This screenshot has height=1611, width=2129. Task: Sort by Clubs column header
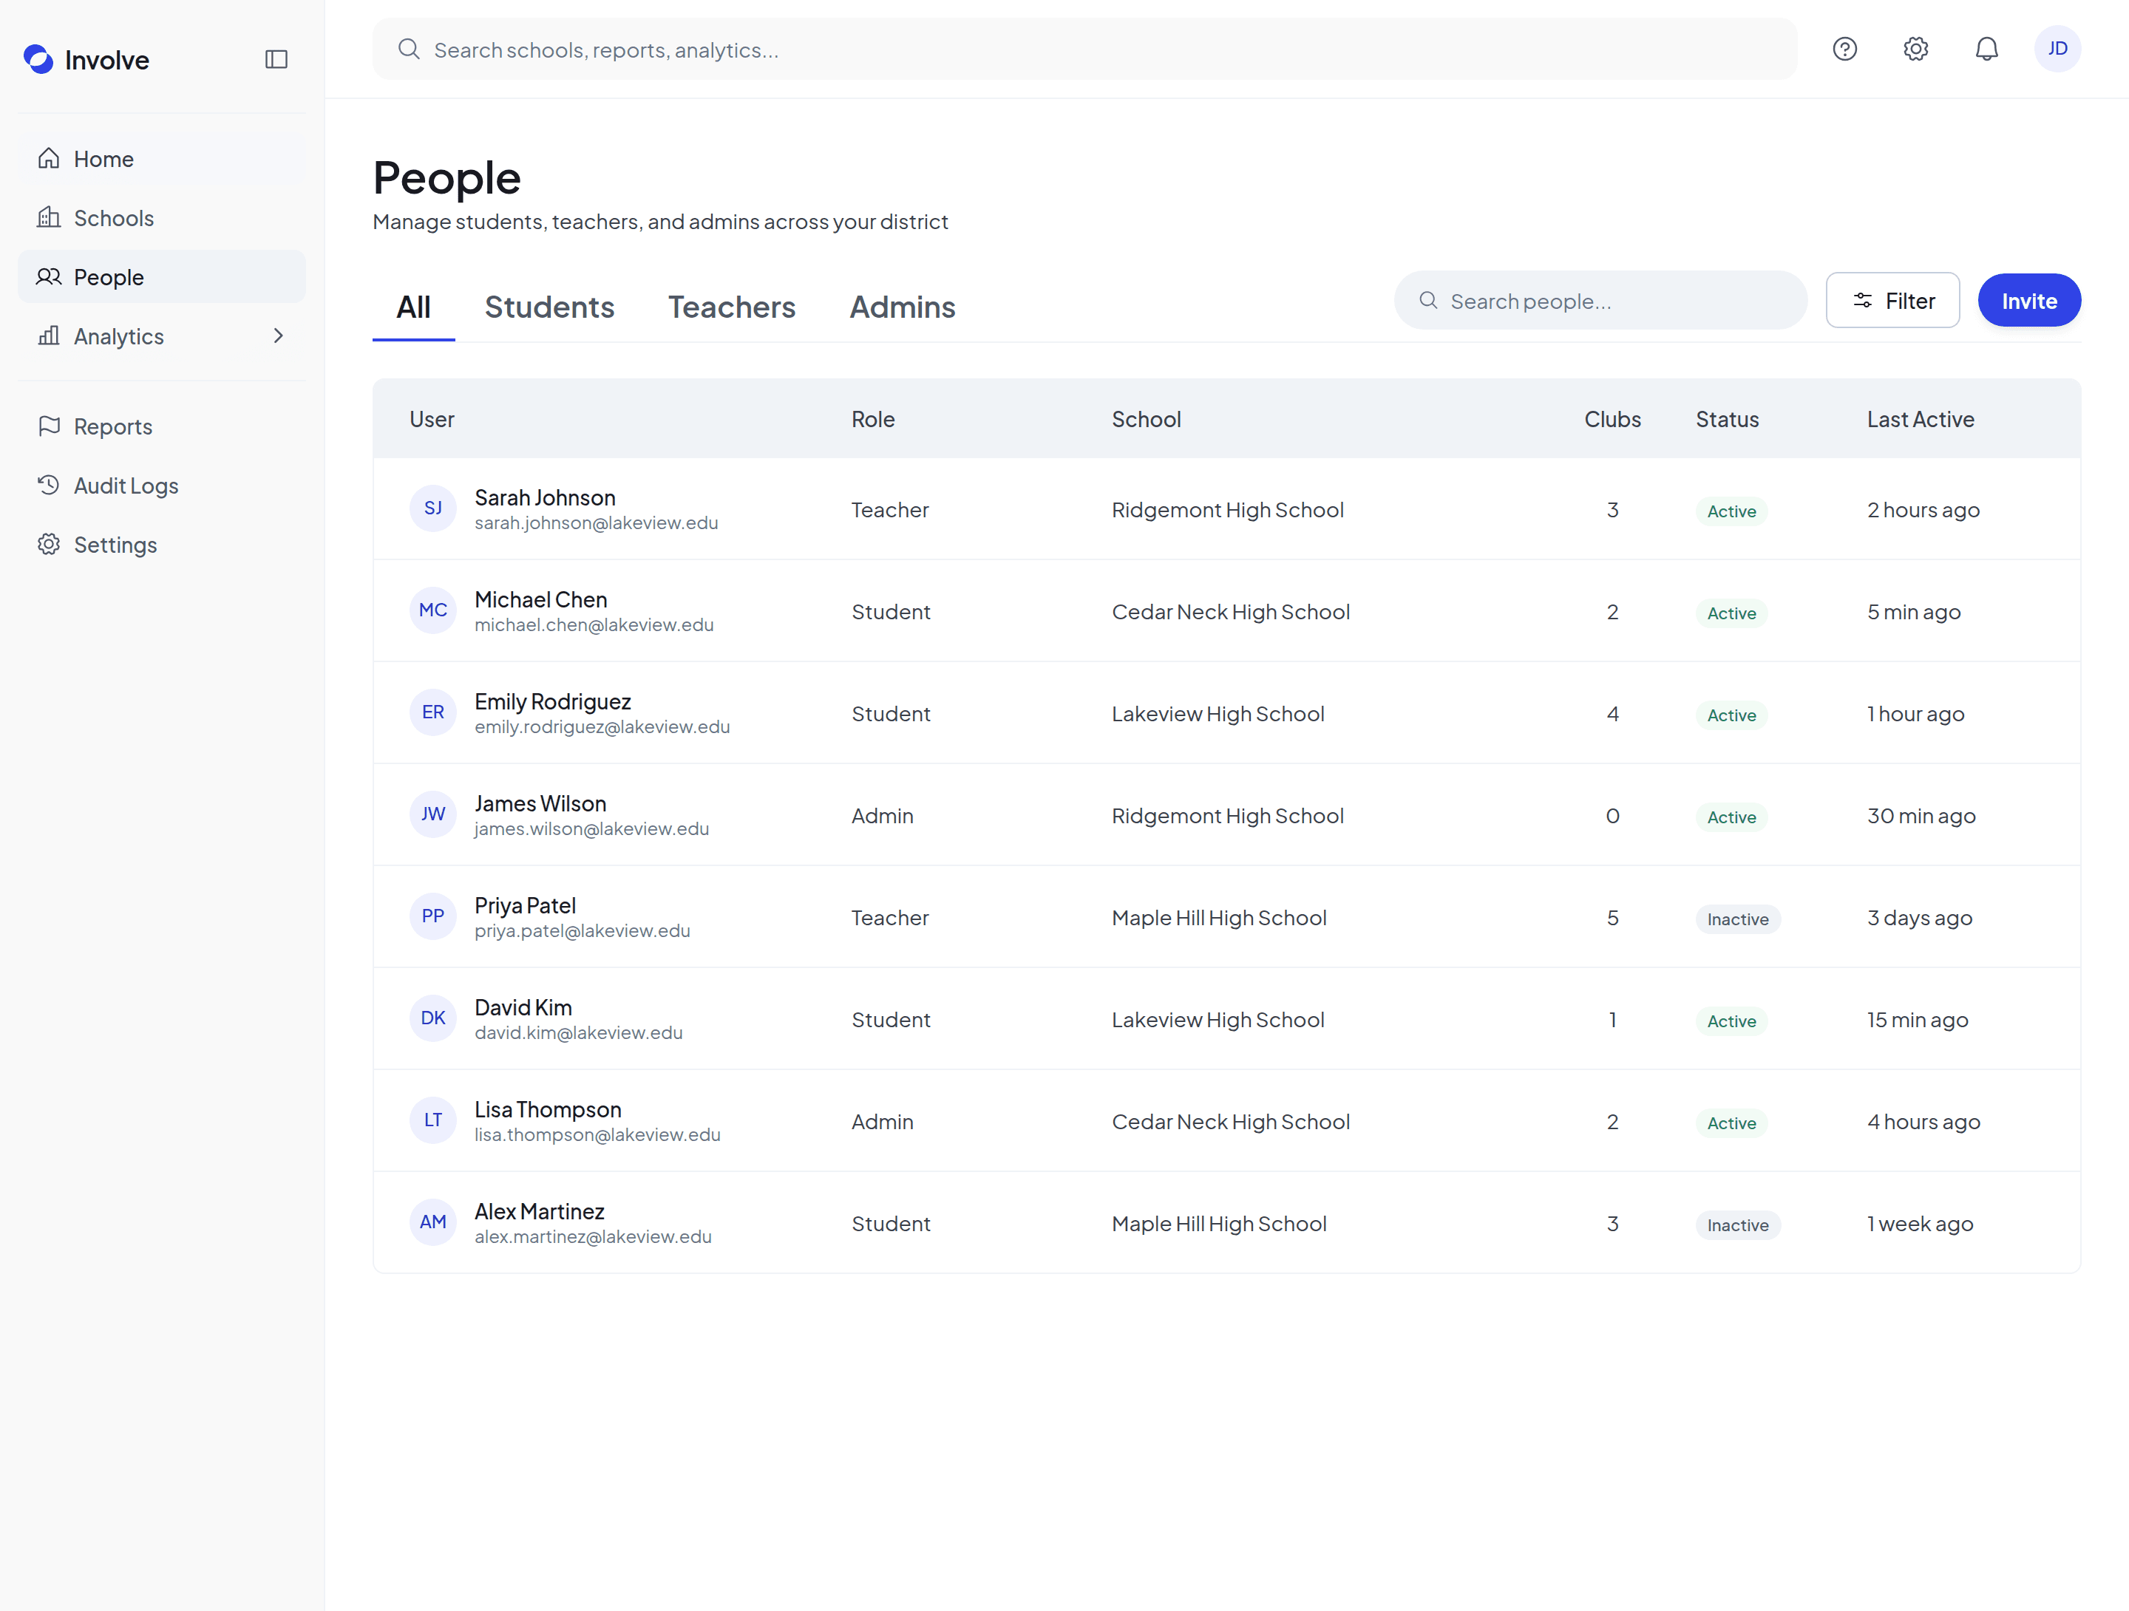pyautogui.click(x=1612, y=418)
